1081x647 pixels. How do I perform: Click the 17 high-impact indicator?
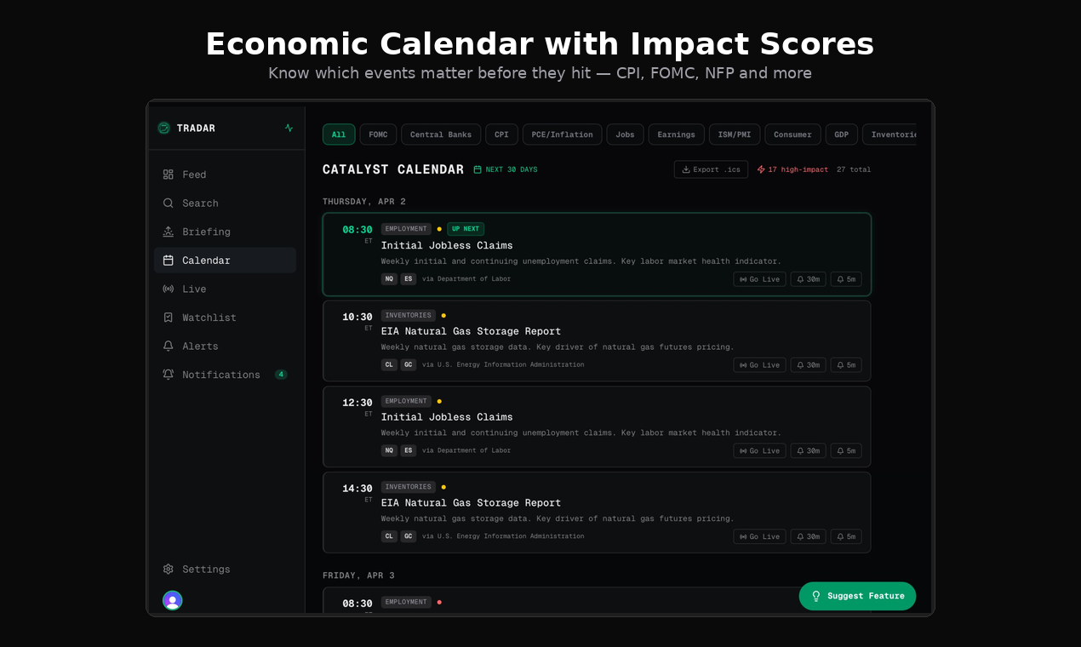[x=792, y=169]
